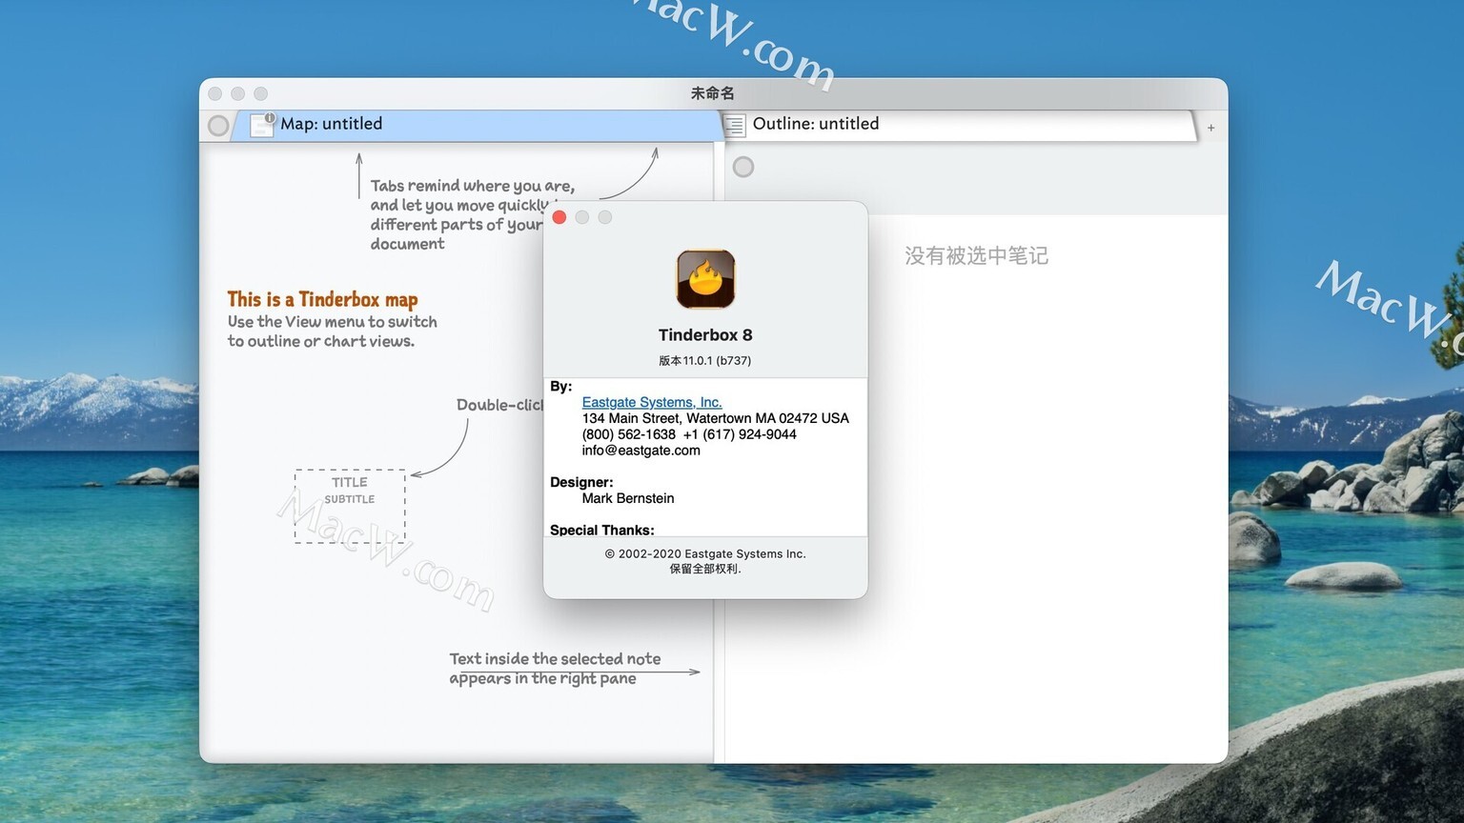Click 'Use the View menu to switch' text

coord(333,322)
